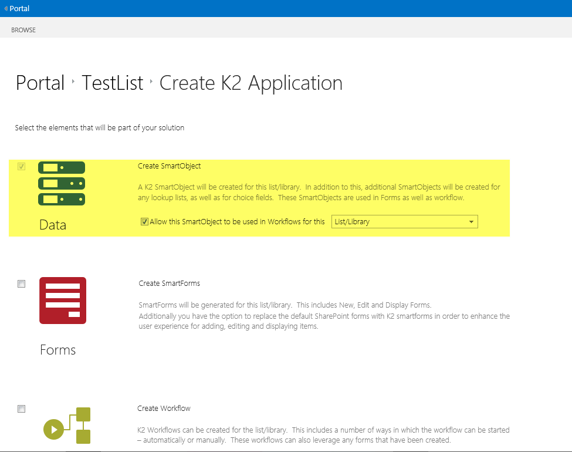Click the Create Workflow heading
Screen dimensions: 572x452
[164, 408]
